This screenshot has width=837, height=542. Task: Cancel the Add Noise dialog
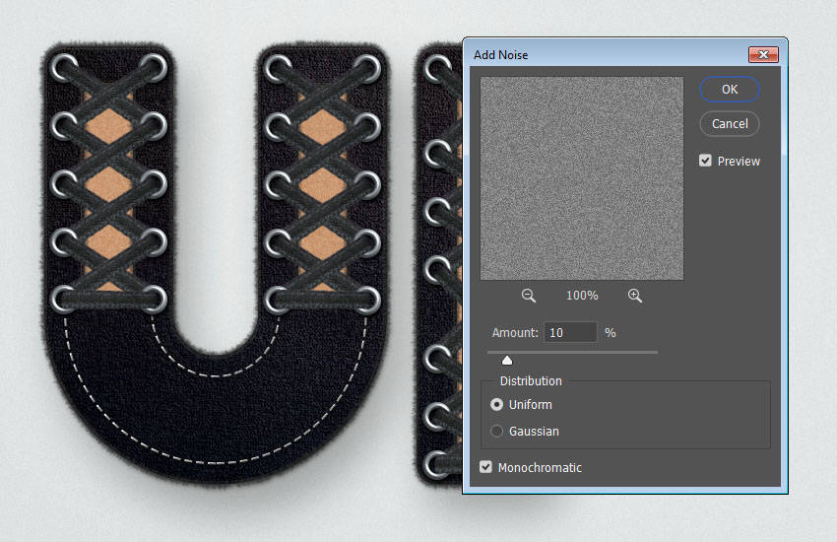click(x=730, y=124)
